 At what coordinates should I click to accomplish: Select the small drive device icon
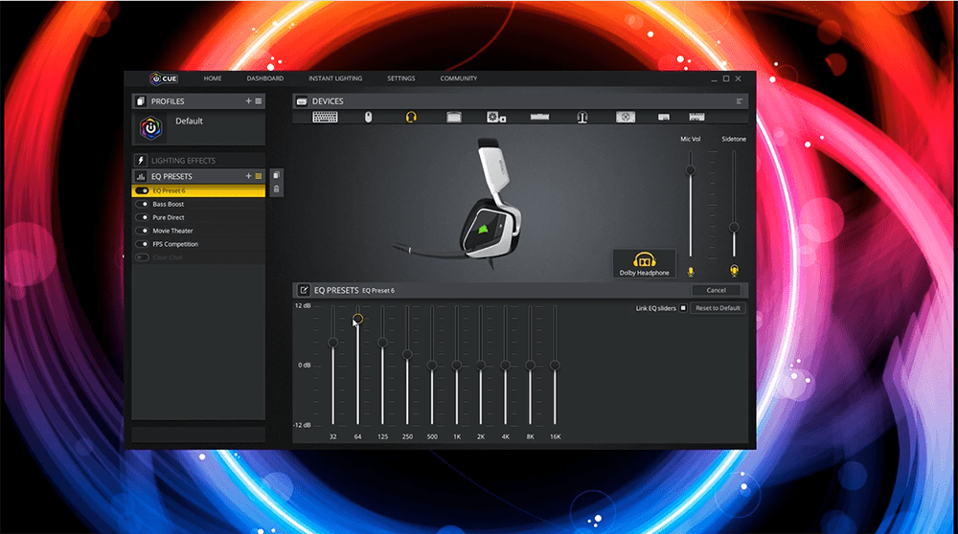pyautogui.click(x=664, y=117)
